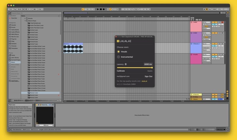This screenshot has width=237, height=140.
Task: Open the LALAL.AI website link
Action: tap(145, 81)
